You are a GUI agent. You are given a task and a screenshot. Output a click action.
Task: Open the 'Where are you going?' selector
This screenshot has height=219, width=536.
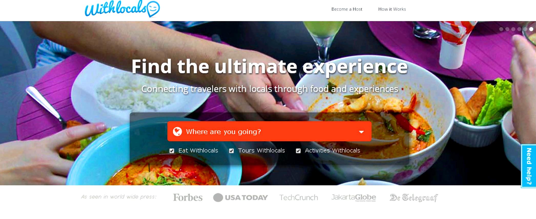(x=269, y=131)
